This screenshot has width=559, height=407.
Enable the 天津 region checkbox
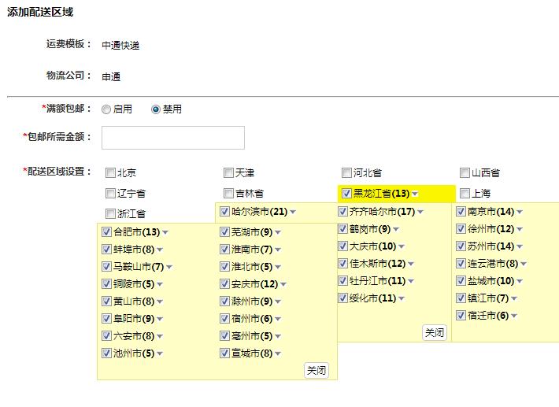tap(228, 172)
